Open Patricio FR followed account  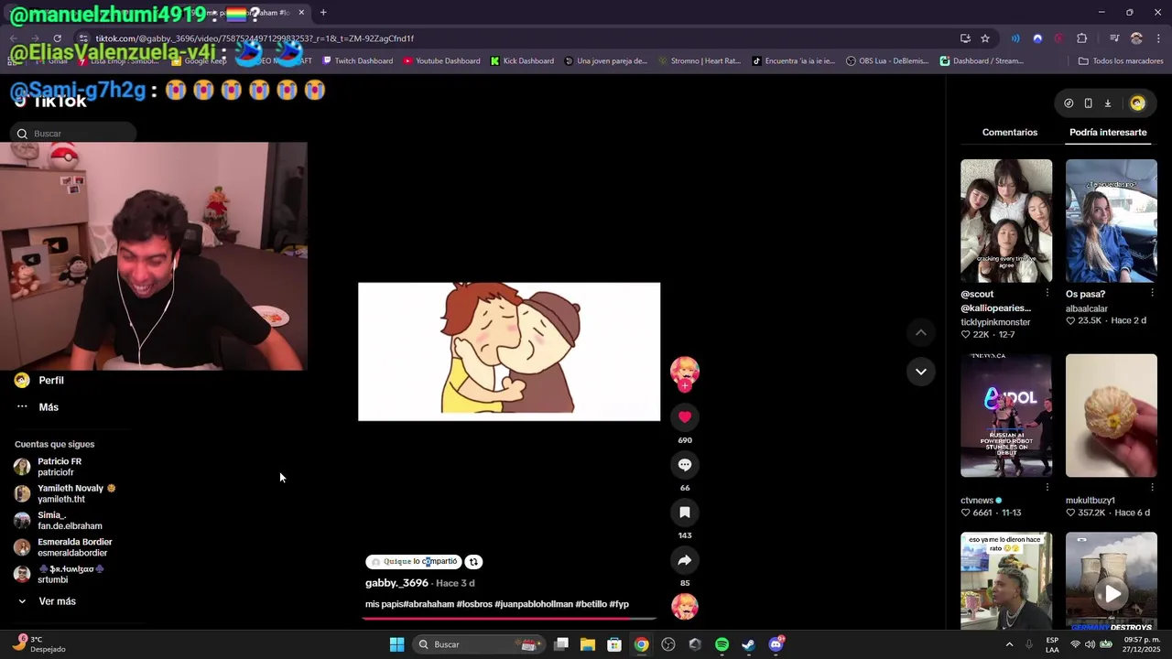point(49,467)
